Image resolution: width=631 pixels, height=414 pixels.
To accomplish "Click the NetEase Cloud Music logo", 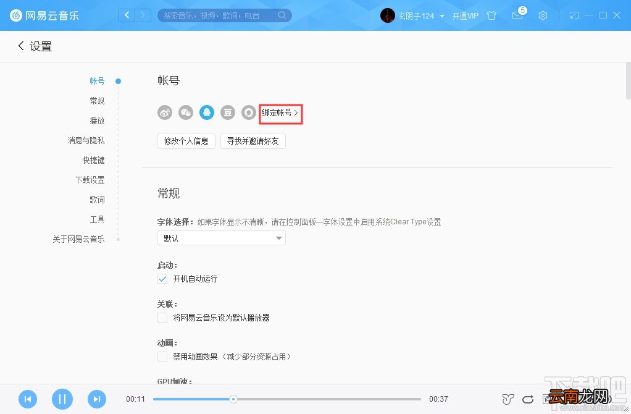I will 44,15.
